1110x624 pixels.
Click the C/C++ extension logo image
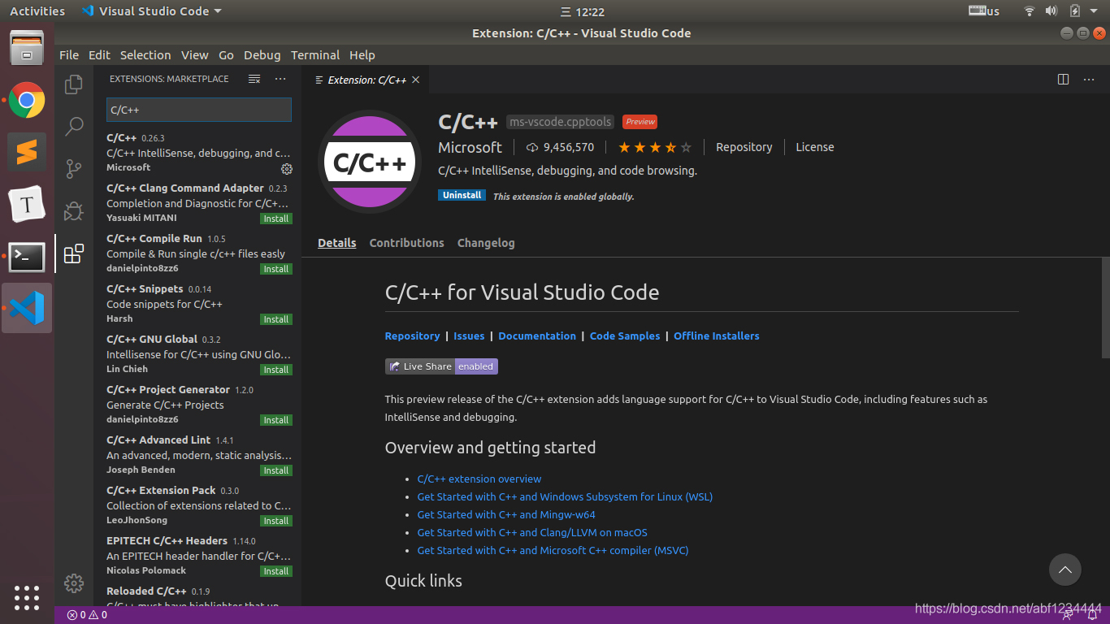[x=369, y=162]
